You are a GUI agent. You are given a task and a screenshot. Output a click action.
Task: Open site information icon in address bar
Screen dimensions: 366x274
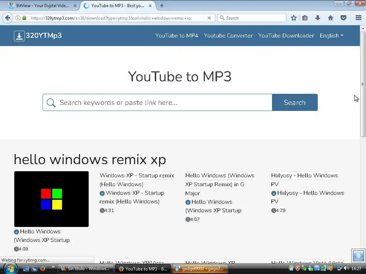click(18, 18)
